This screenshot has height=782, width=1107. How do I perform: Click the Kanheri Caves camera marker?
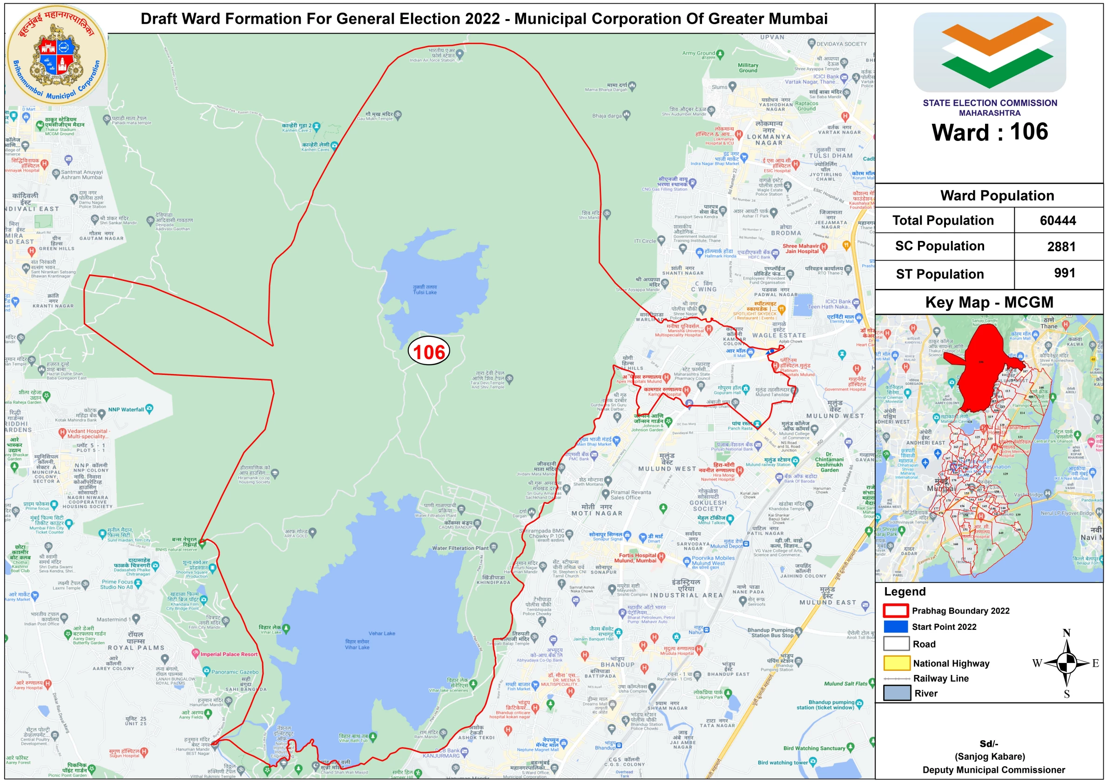click(334, 145)
